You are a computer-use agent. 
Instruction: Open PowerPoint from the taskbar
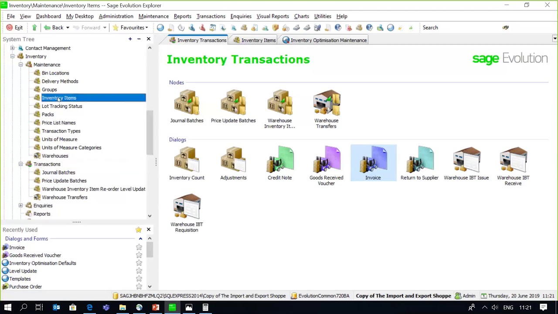[x=156, y=307]
